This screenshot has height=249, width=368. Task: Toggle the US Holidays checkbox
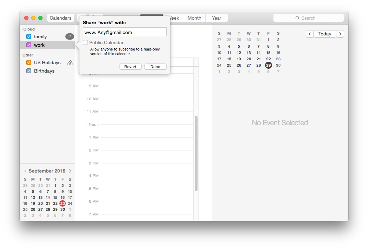29,62
